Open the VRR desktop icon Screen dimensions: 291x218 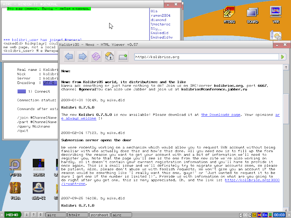coord(276,15)
